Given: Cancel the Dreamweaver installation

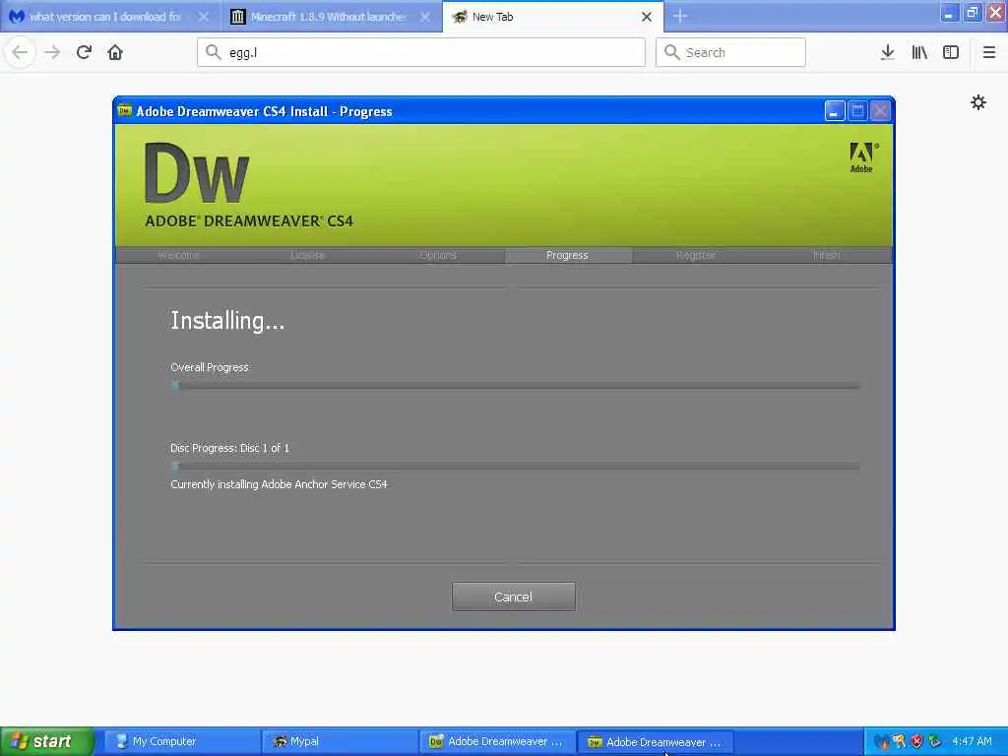Looking at the screenshot, I should (x=513, y=597).
